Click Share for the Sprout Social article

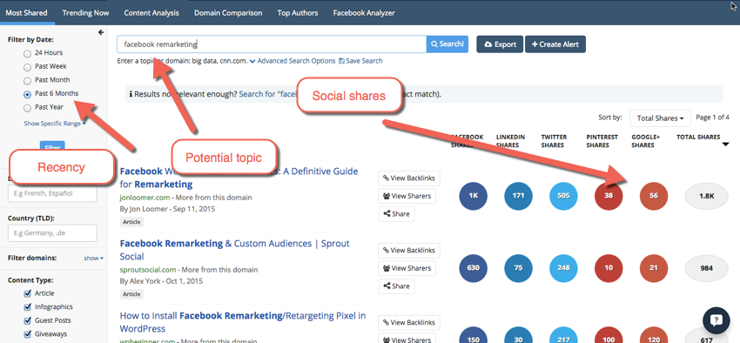coord(396,286)
